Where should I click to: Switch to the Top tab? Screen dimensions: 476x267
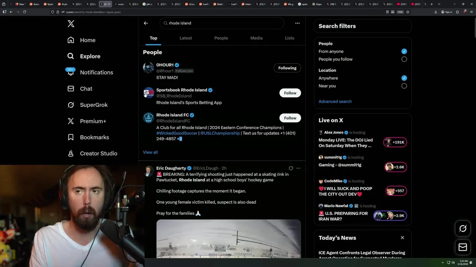click(x=154, y=38)
